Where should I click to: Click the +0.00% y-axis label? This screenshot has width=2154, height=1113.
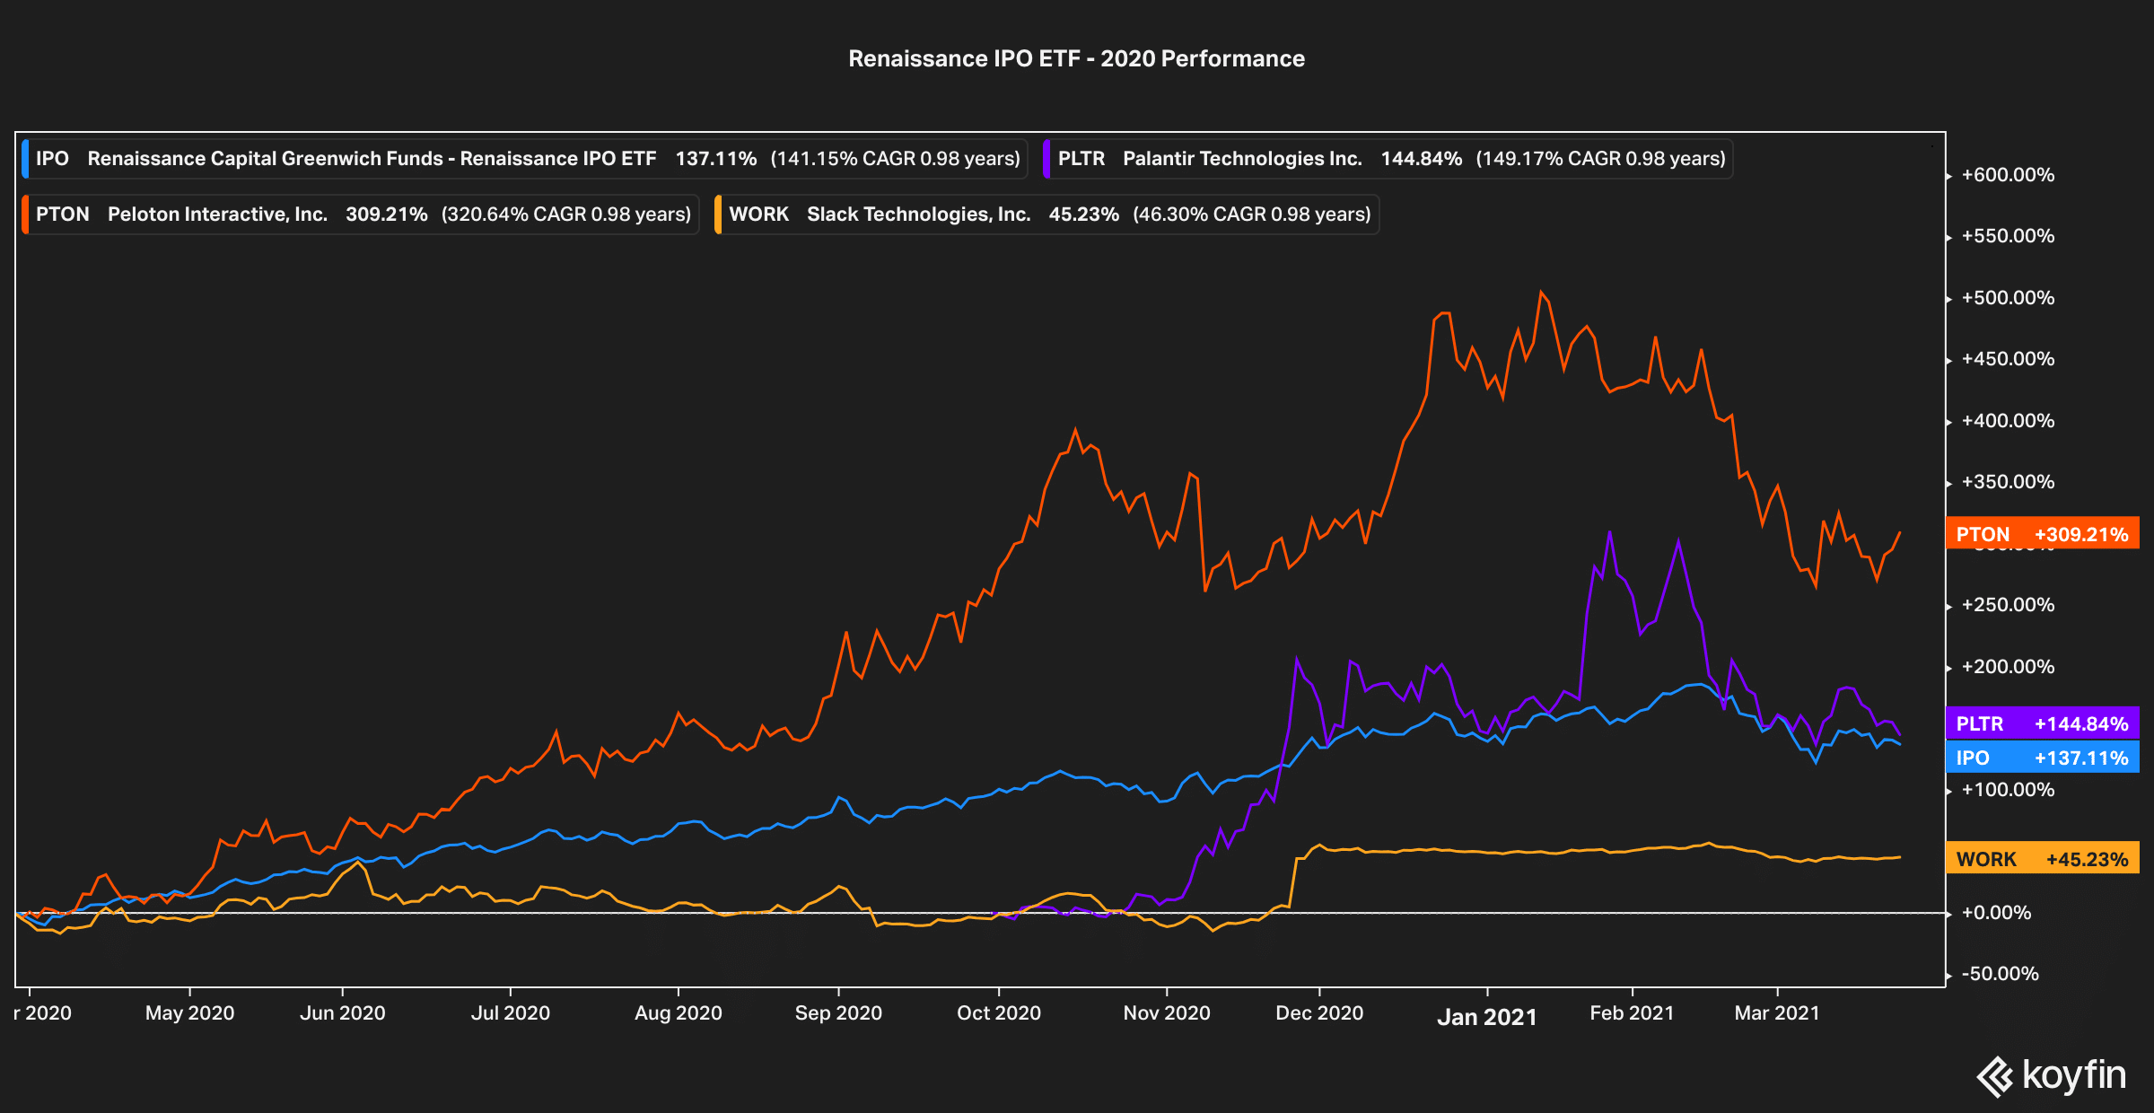click(x=1996, y=913)
